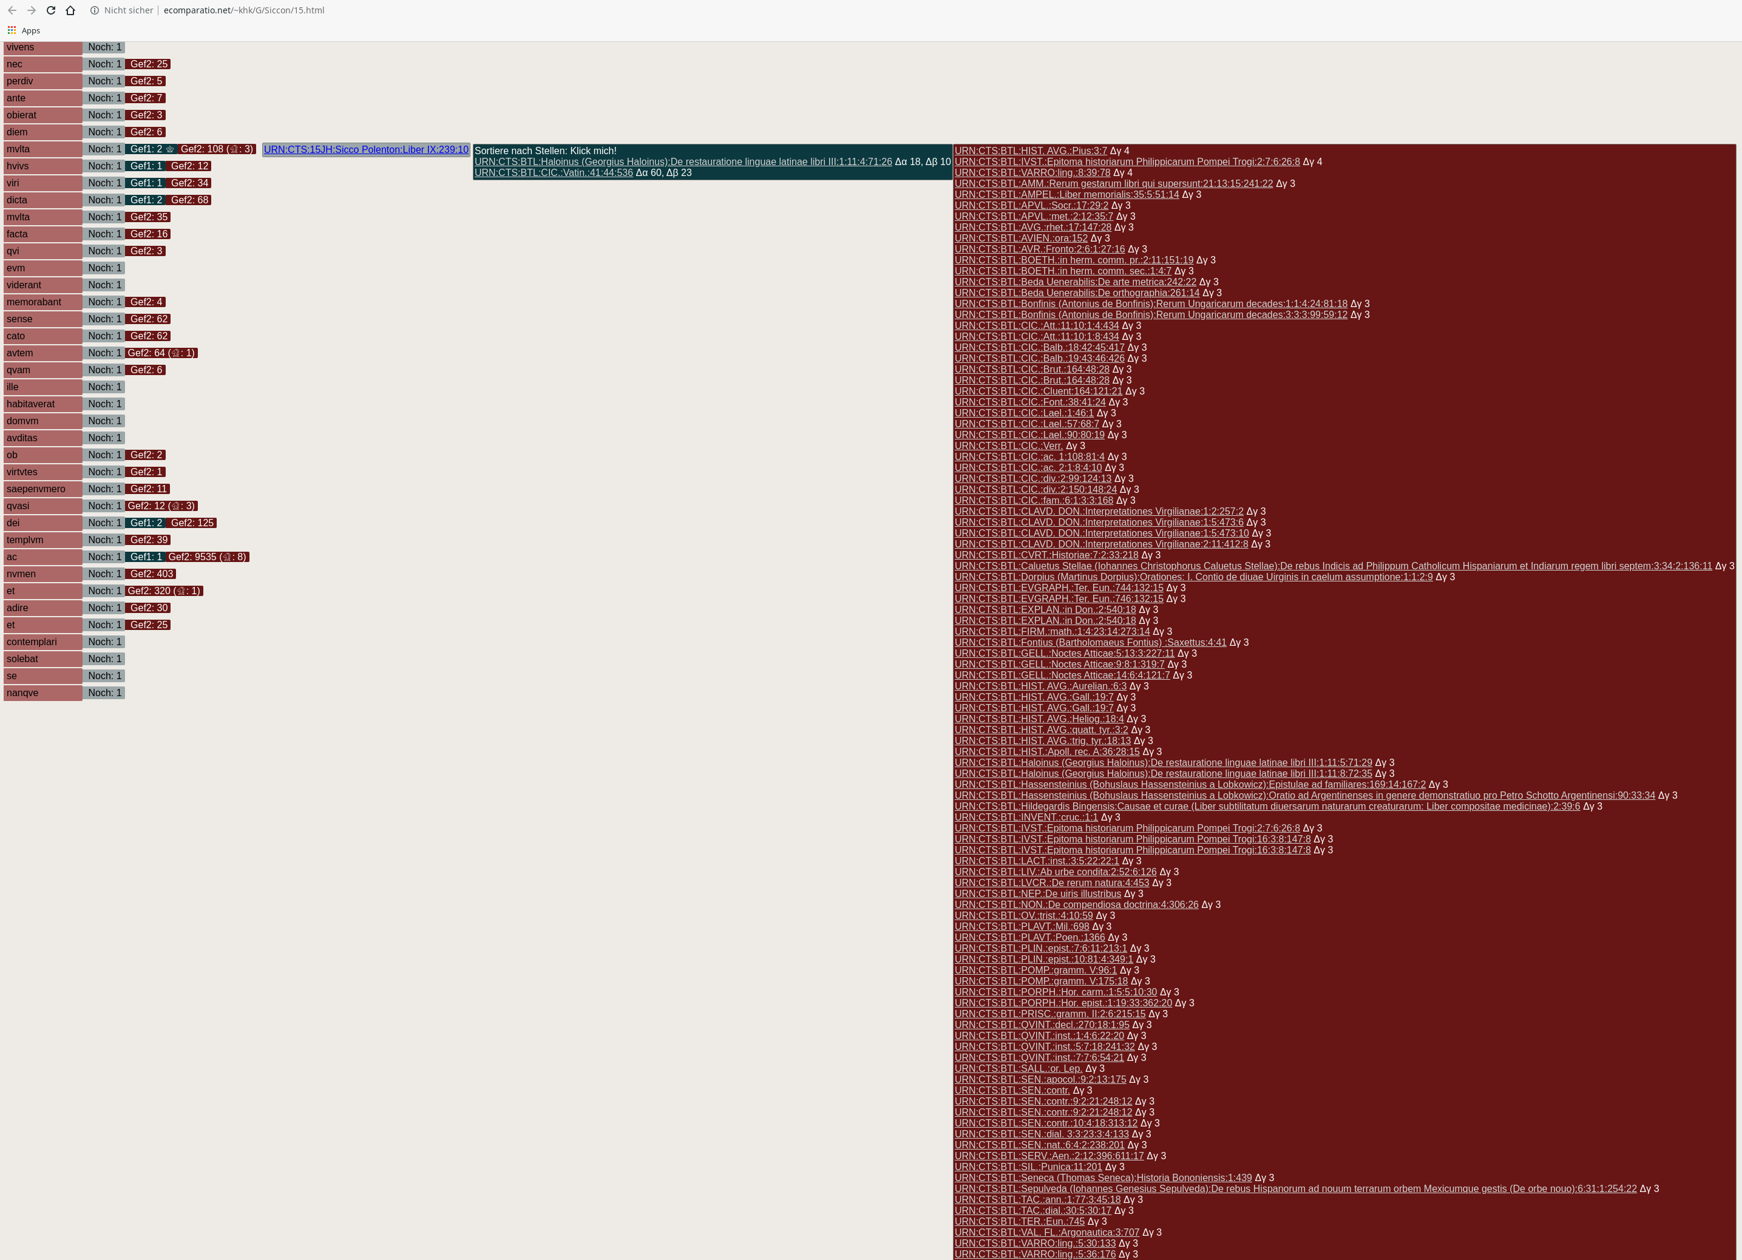Screen dimensions: 1742x1260
Task: Toggle Gef1: 1 badge in viri row
Action: click(146, 183)
